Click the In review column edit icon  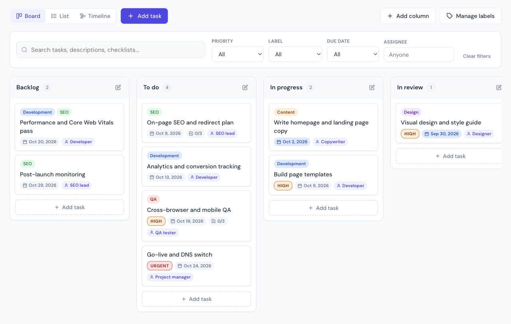point(499,87)
